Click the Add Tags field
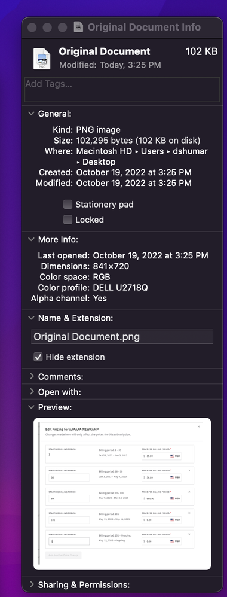 pos(122,90)
